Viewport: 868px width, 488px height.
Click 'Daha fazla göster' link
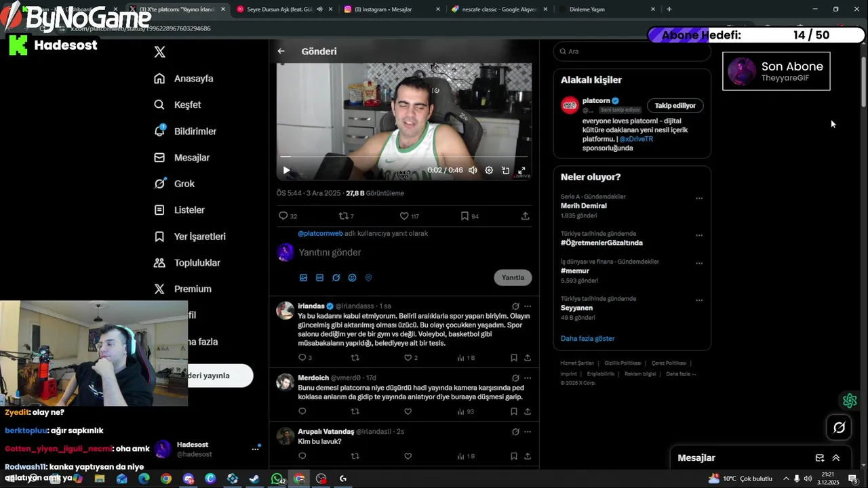click(588, 339)
